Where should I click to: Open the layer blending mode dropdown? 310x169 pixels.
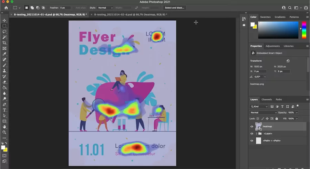[263, 112]
